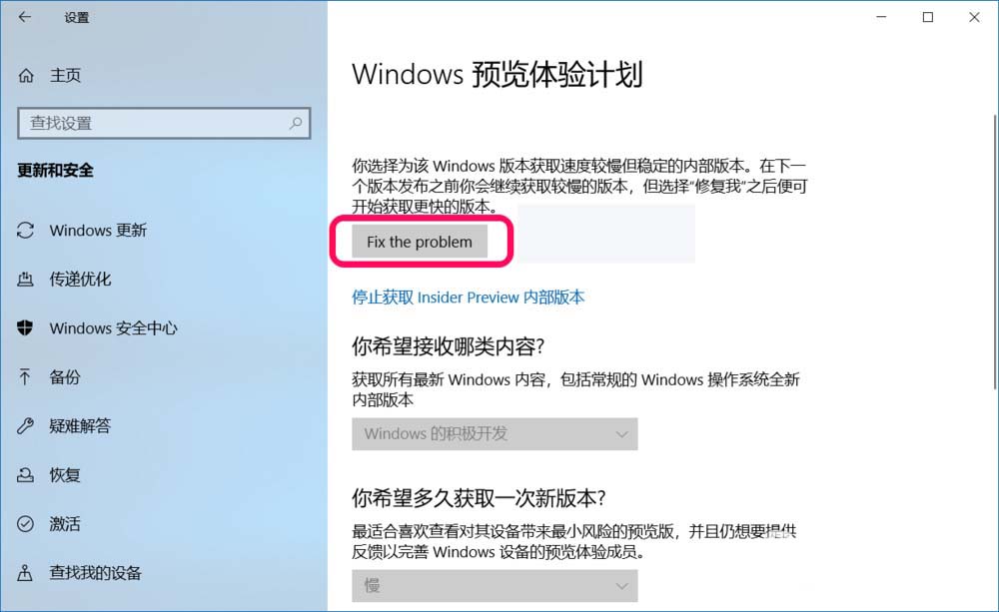Click the back arrow icon
Image resolution: width=999 pixels, height=612 pixels.
point(25,17)
